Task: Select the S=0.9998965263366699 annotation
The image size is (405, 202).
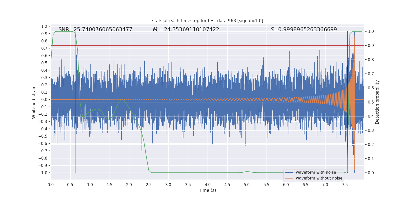Action: [x=304, y=30]
